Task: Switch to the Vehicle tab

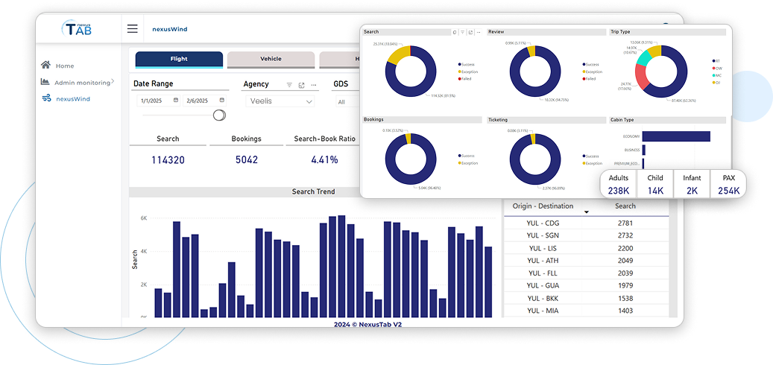Action: [271, 59]
